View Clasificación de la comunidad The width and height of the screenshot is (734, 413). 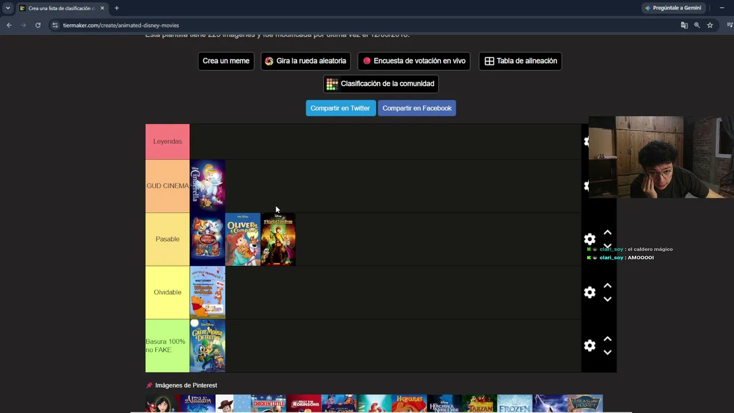pos(381,84)
